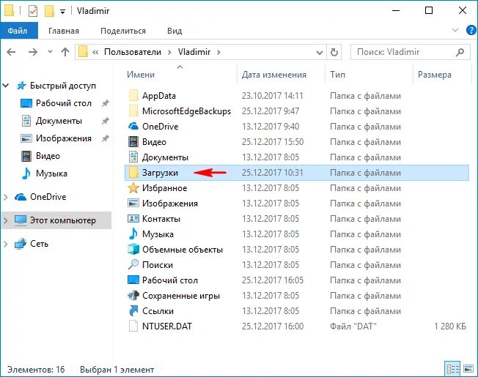The height and width of the screenshot is (377, 478).
Task: Sort by the Имени column header
Action: tap(141, 75)
